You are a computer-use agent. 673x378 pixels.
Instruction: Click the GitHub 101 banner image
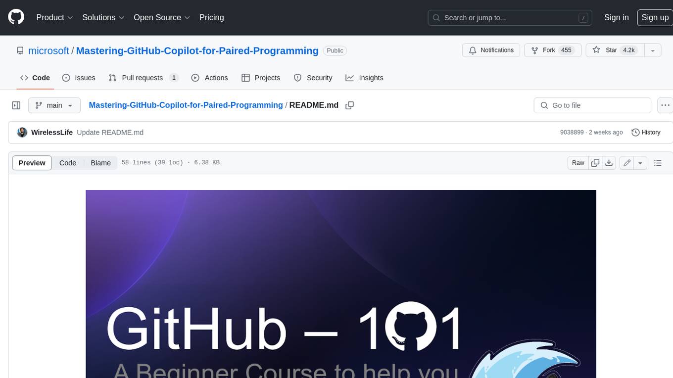(x=341, y=284)
